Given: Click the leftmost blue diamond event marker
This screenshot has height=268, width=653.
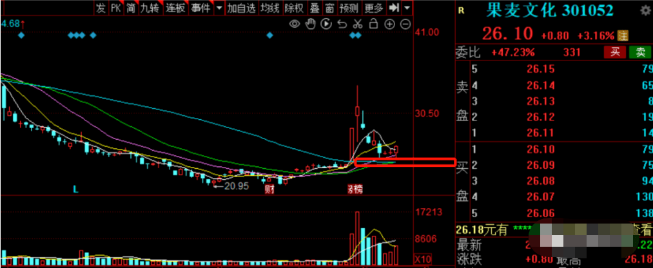Looking at the screenshot, I should point(22,35).
